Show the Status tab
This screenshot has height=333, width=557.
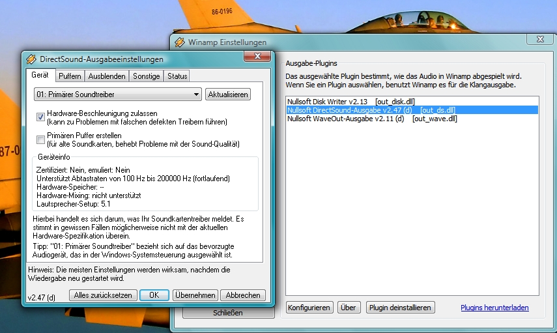click(177, 76)
